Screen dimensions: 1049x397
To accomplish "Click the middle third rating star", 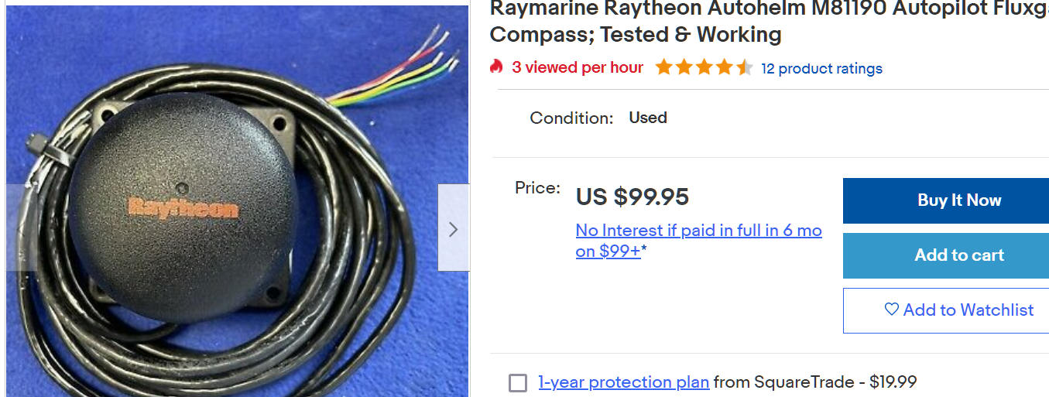I will (704, 67).
